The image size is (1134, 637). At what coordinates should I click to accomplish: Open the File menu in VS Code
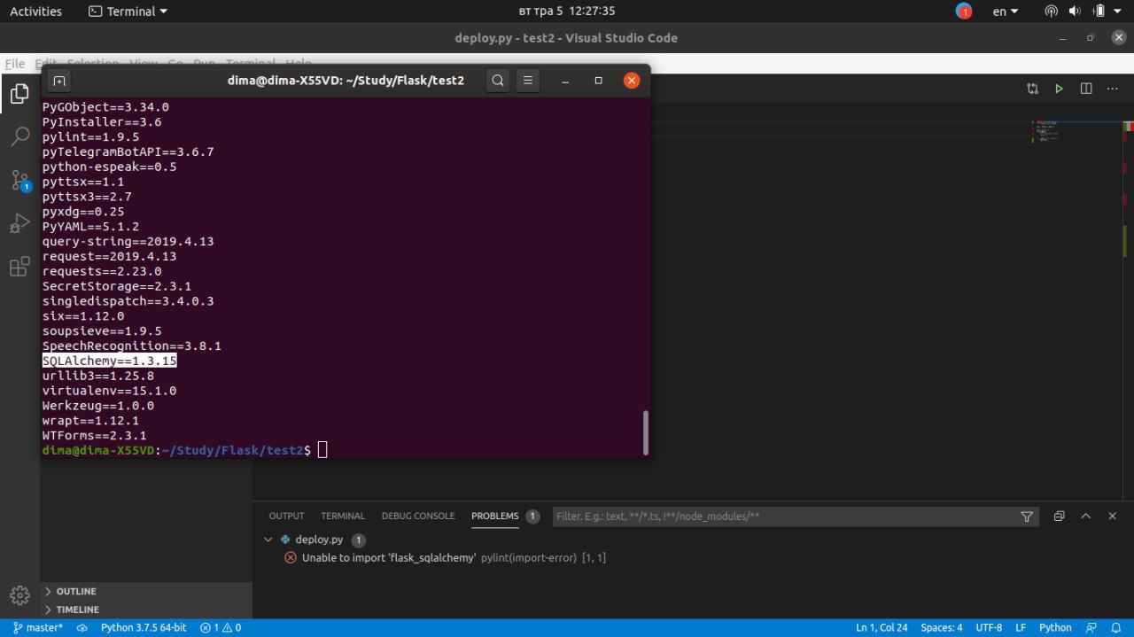coord(15,64)
